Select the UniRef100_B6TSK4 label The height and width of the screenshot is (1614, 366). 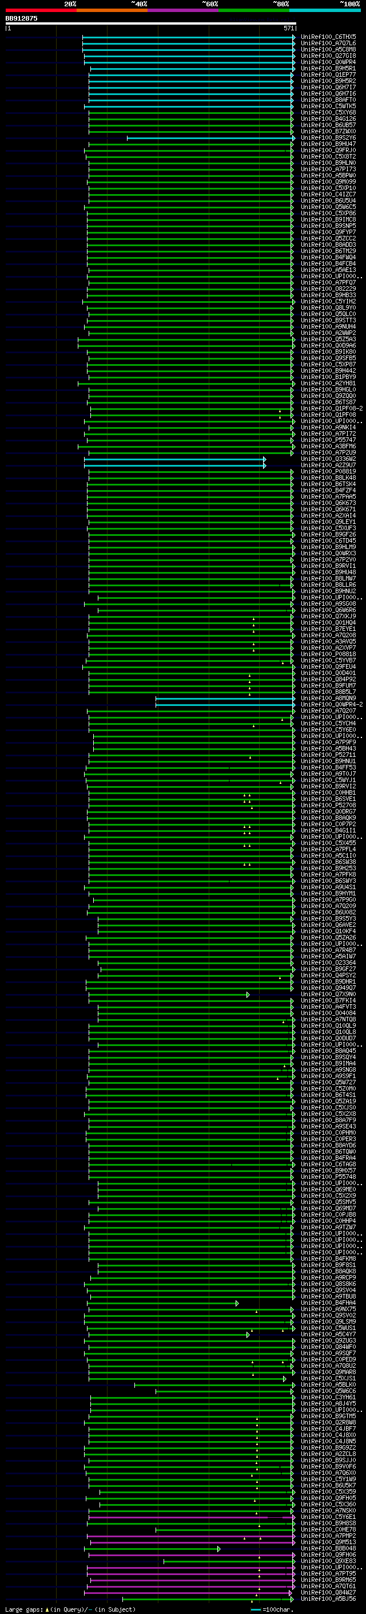[328, 484]
